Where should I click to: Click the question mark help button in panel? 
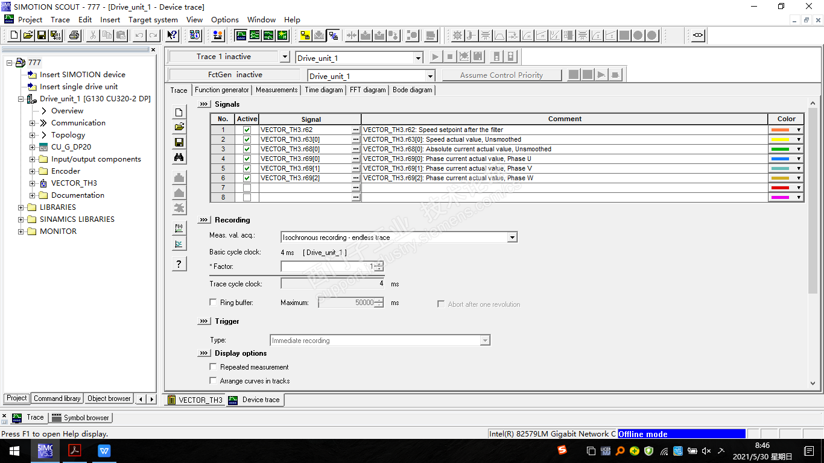click(179, 264)
